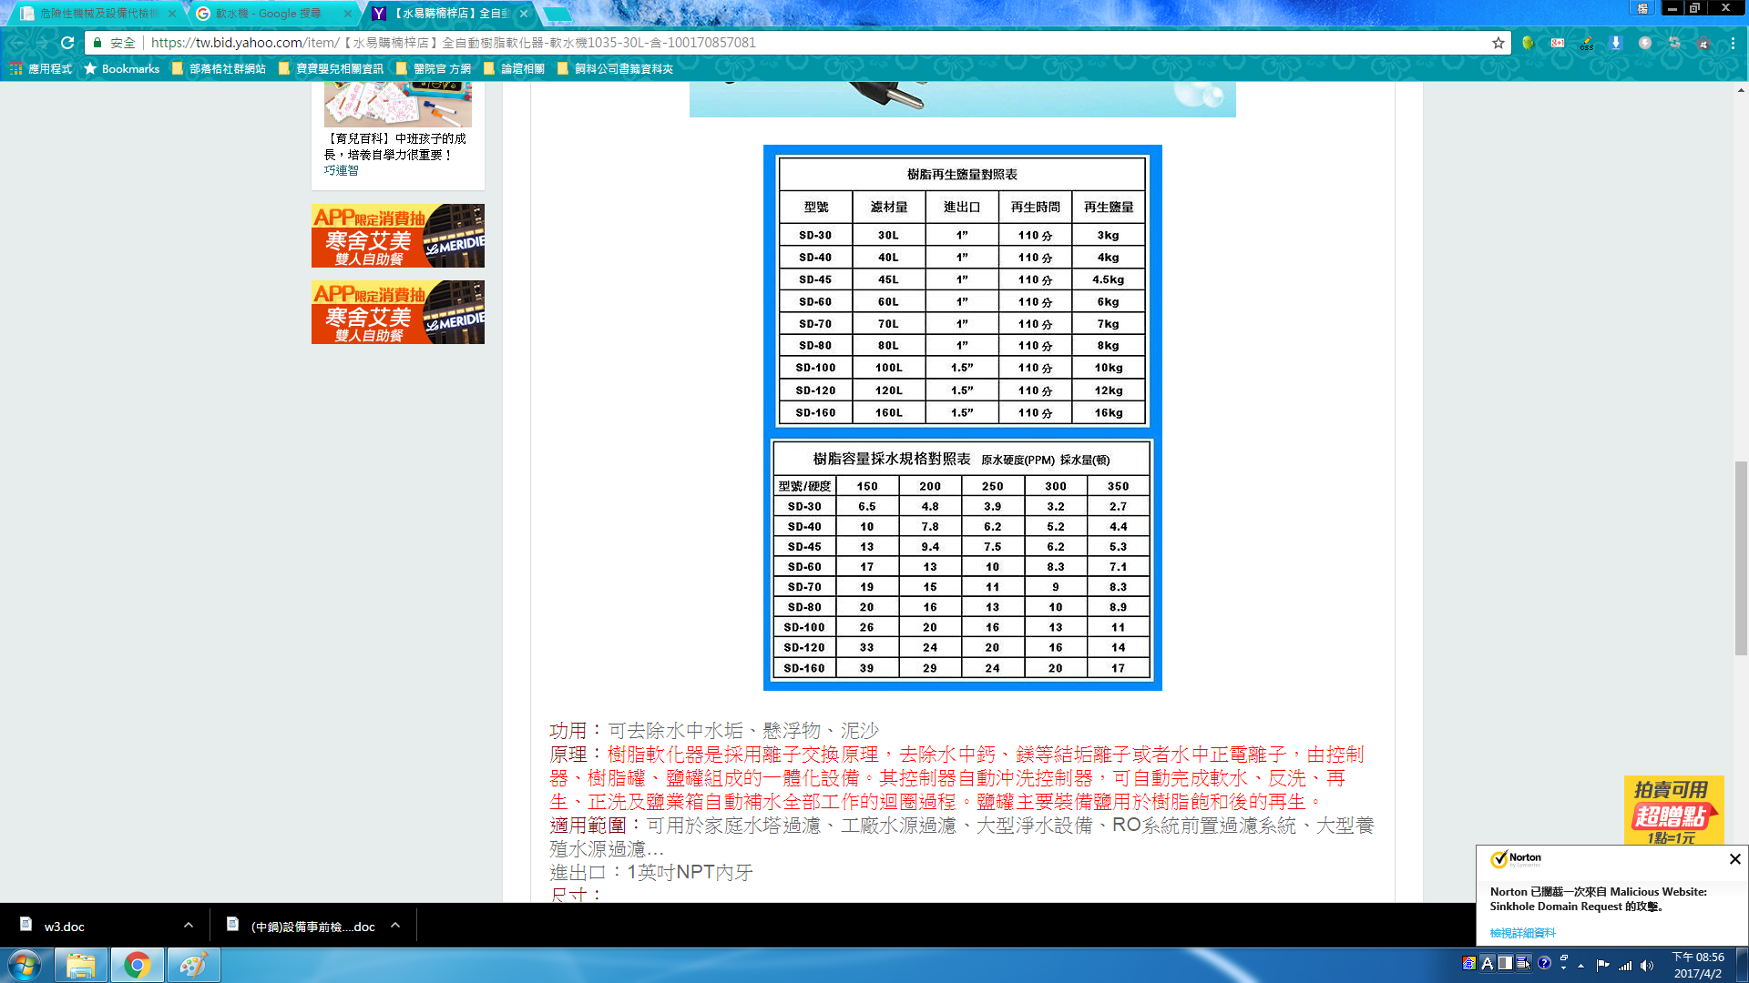Switch to the 軟水機 Google 搜尋 tab

point(269,14)
